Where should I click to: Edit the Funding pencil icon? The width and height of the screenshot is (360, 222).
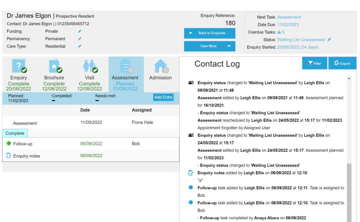click(x=79, y=31)
